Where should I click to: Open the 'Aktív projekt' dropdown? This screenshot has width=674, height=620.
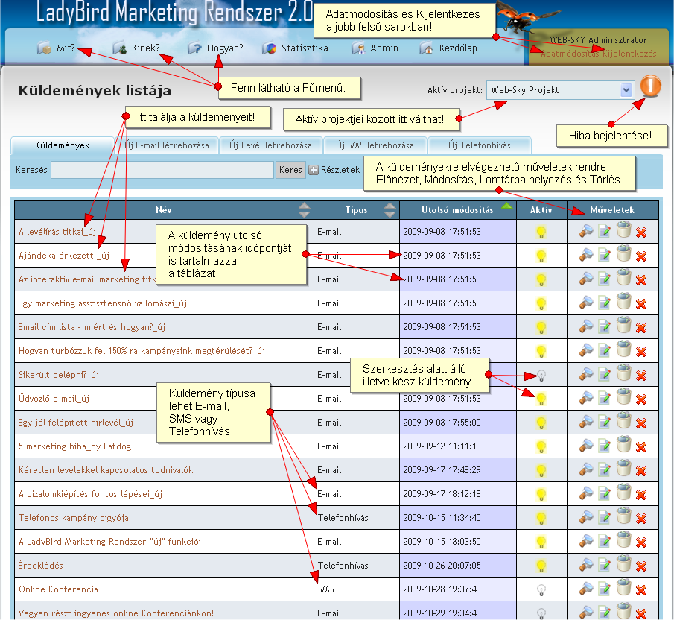560,90
